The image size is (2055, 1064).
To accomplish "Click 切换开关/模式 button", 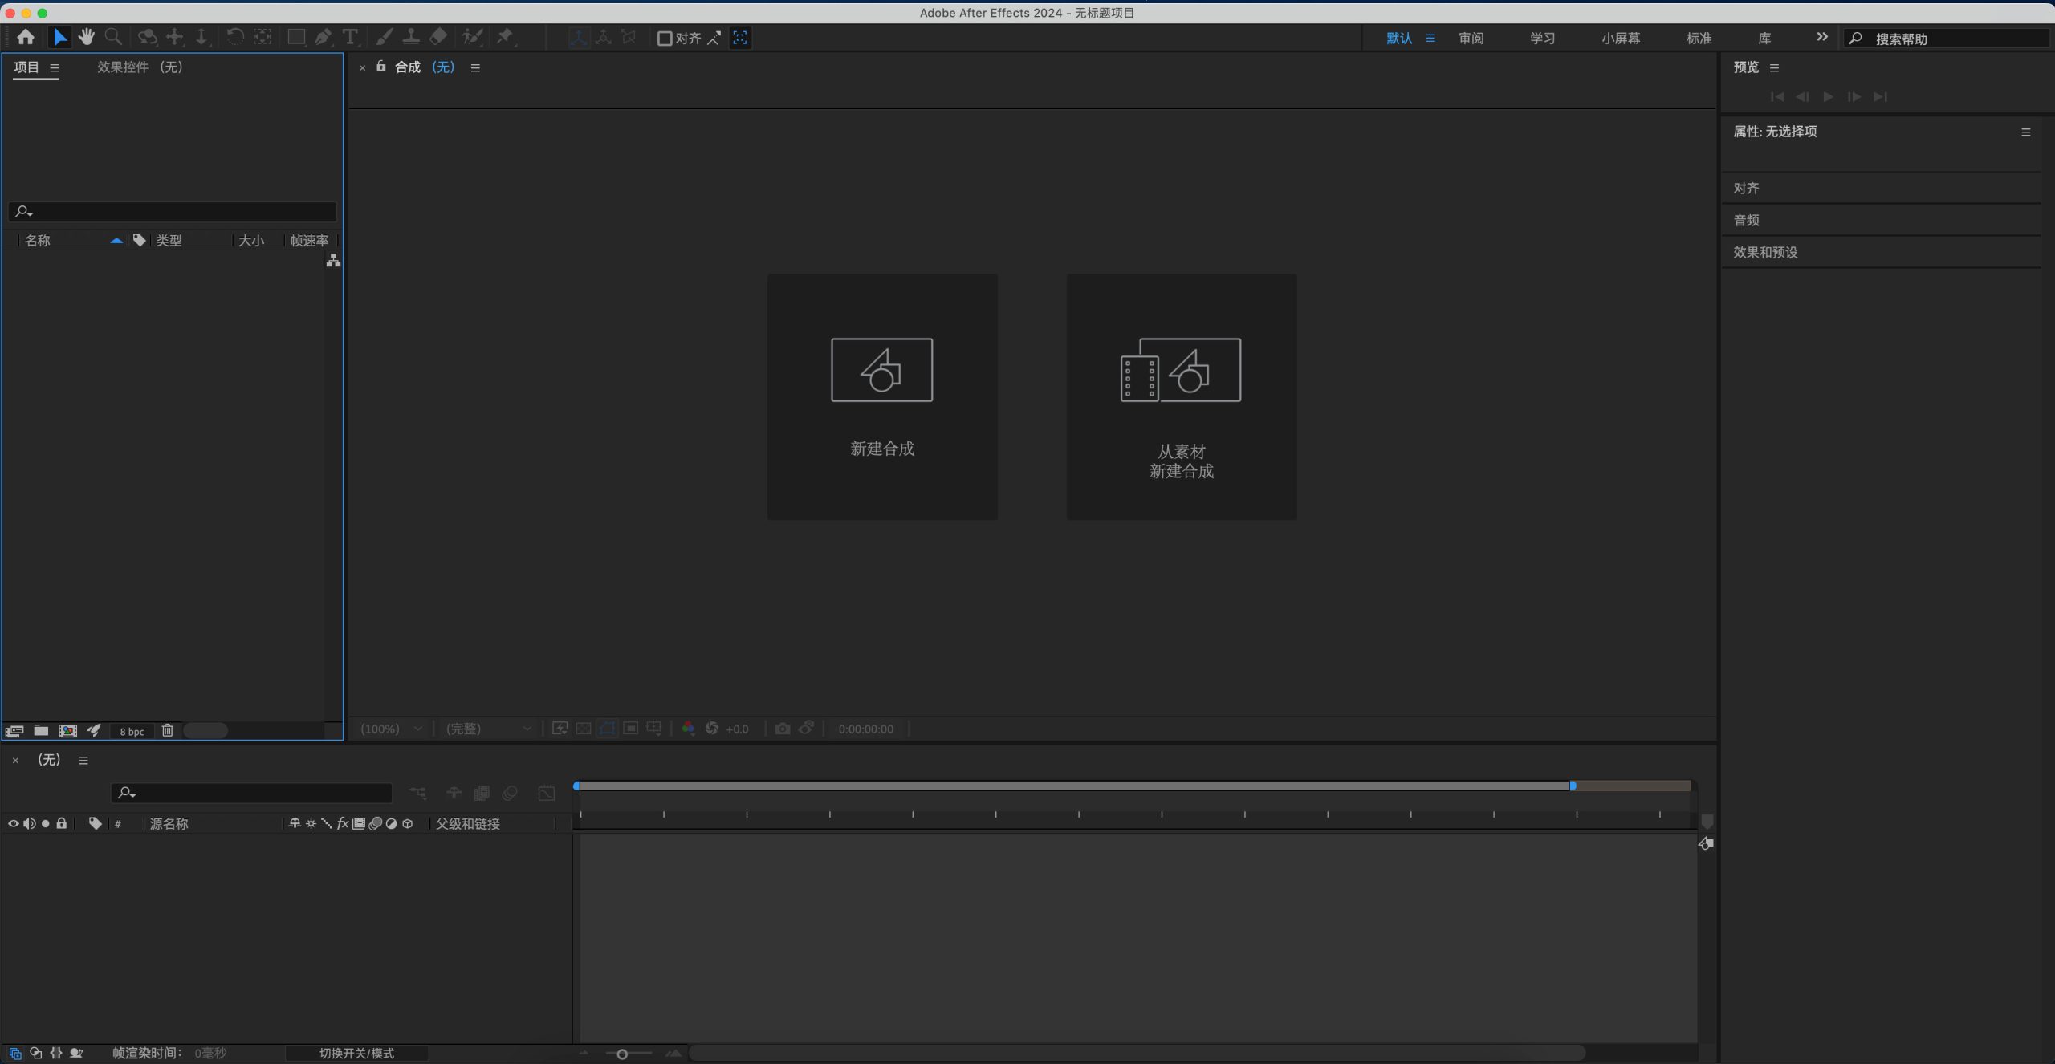I will pos(356,1053).
